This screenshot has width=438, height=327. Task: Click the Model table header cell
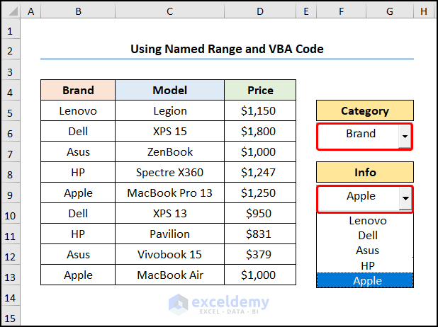pos(169,90)
